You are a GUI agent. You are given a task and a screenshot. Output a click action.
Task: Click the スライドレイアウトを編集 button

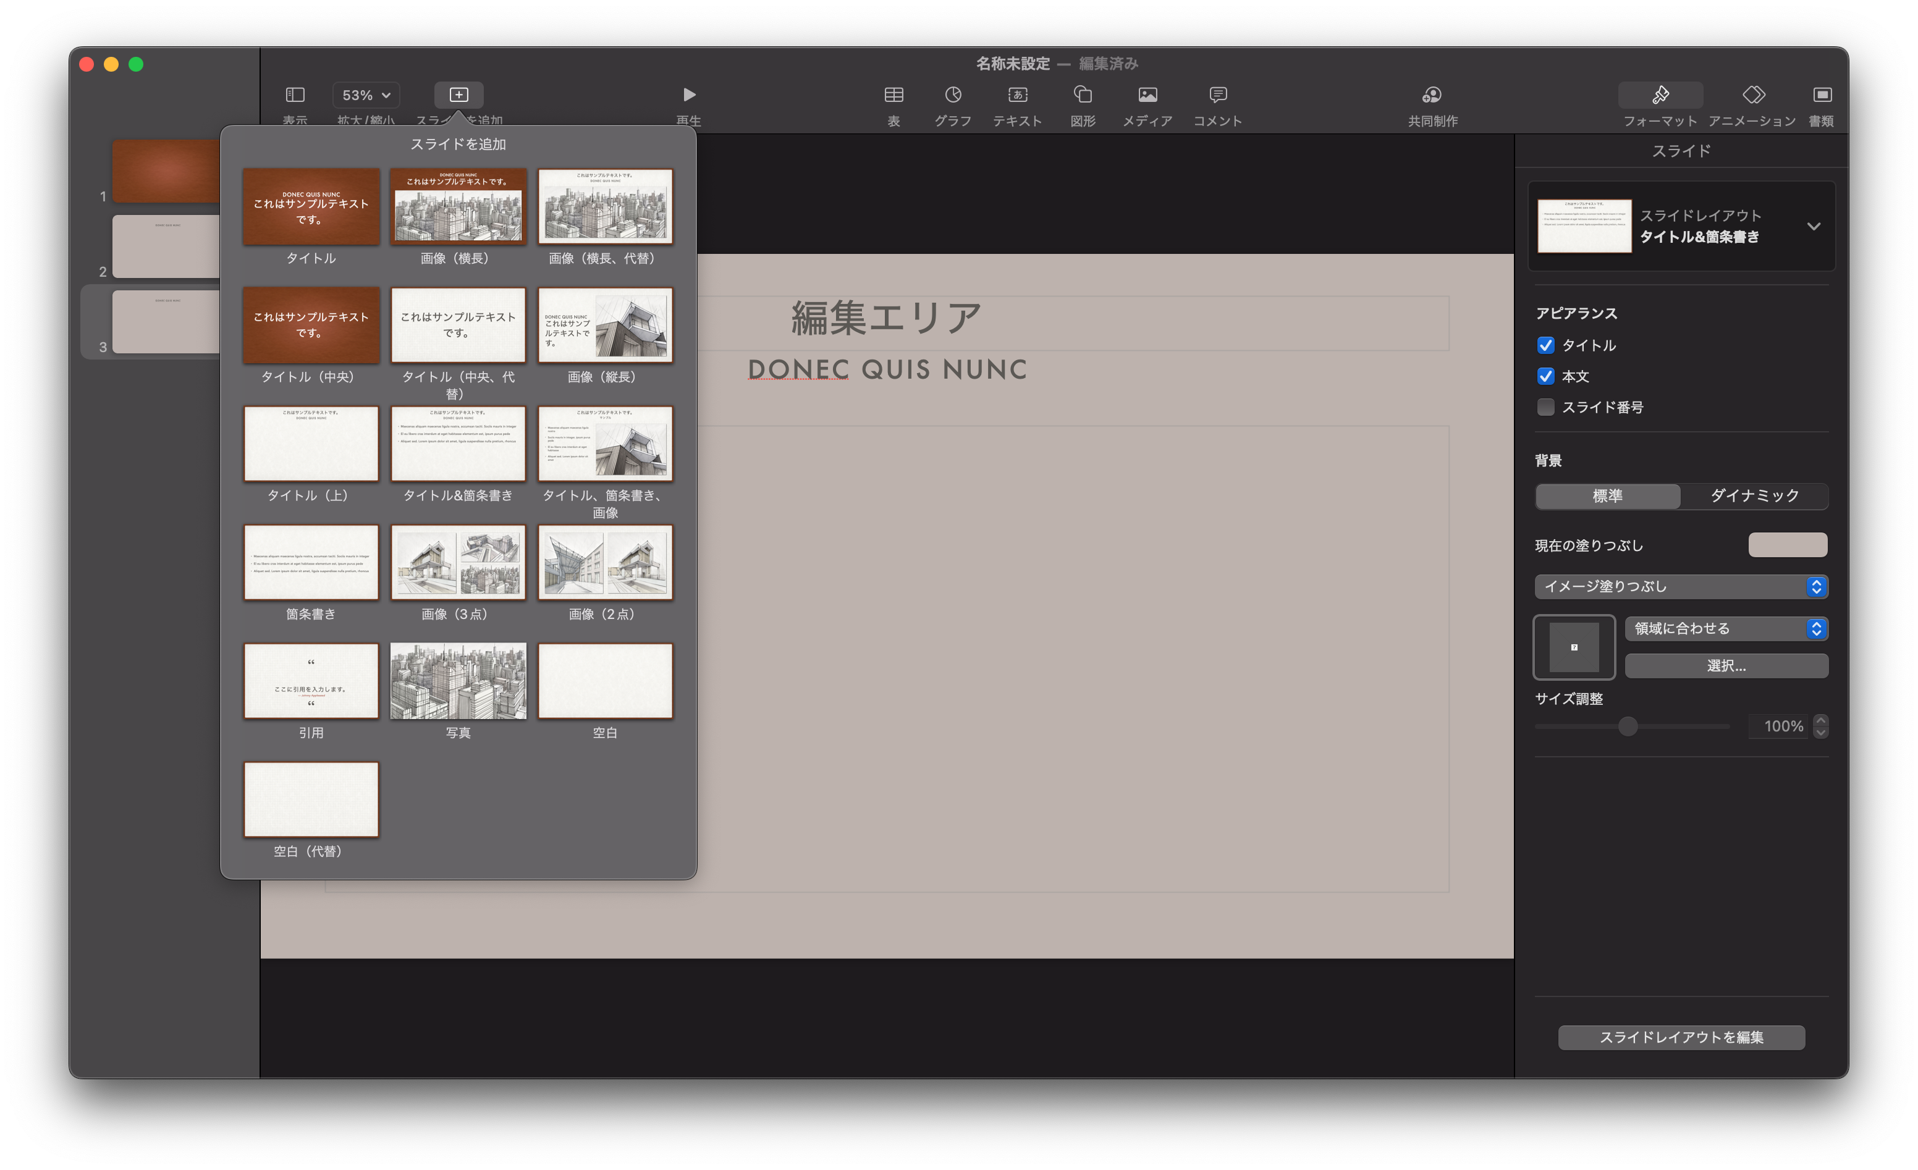(x=1681, y=1037)
